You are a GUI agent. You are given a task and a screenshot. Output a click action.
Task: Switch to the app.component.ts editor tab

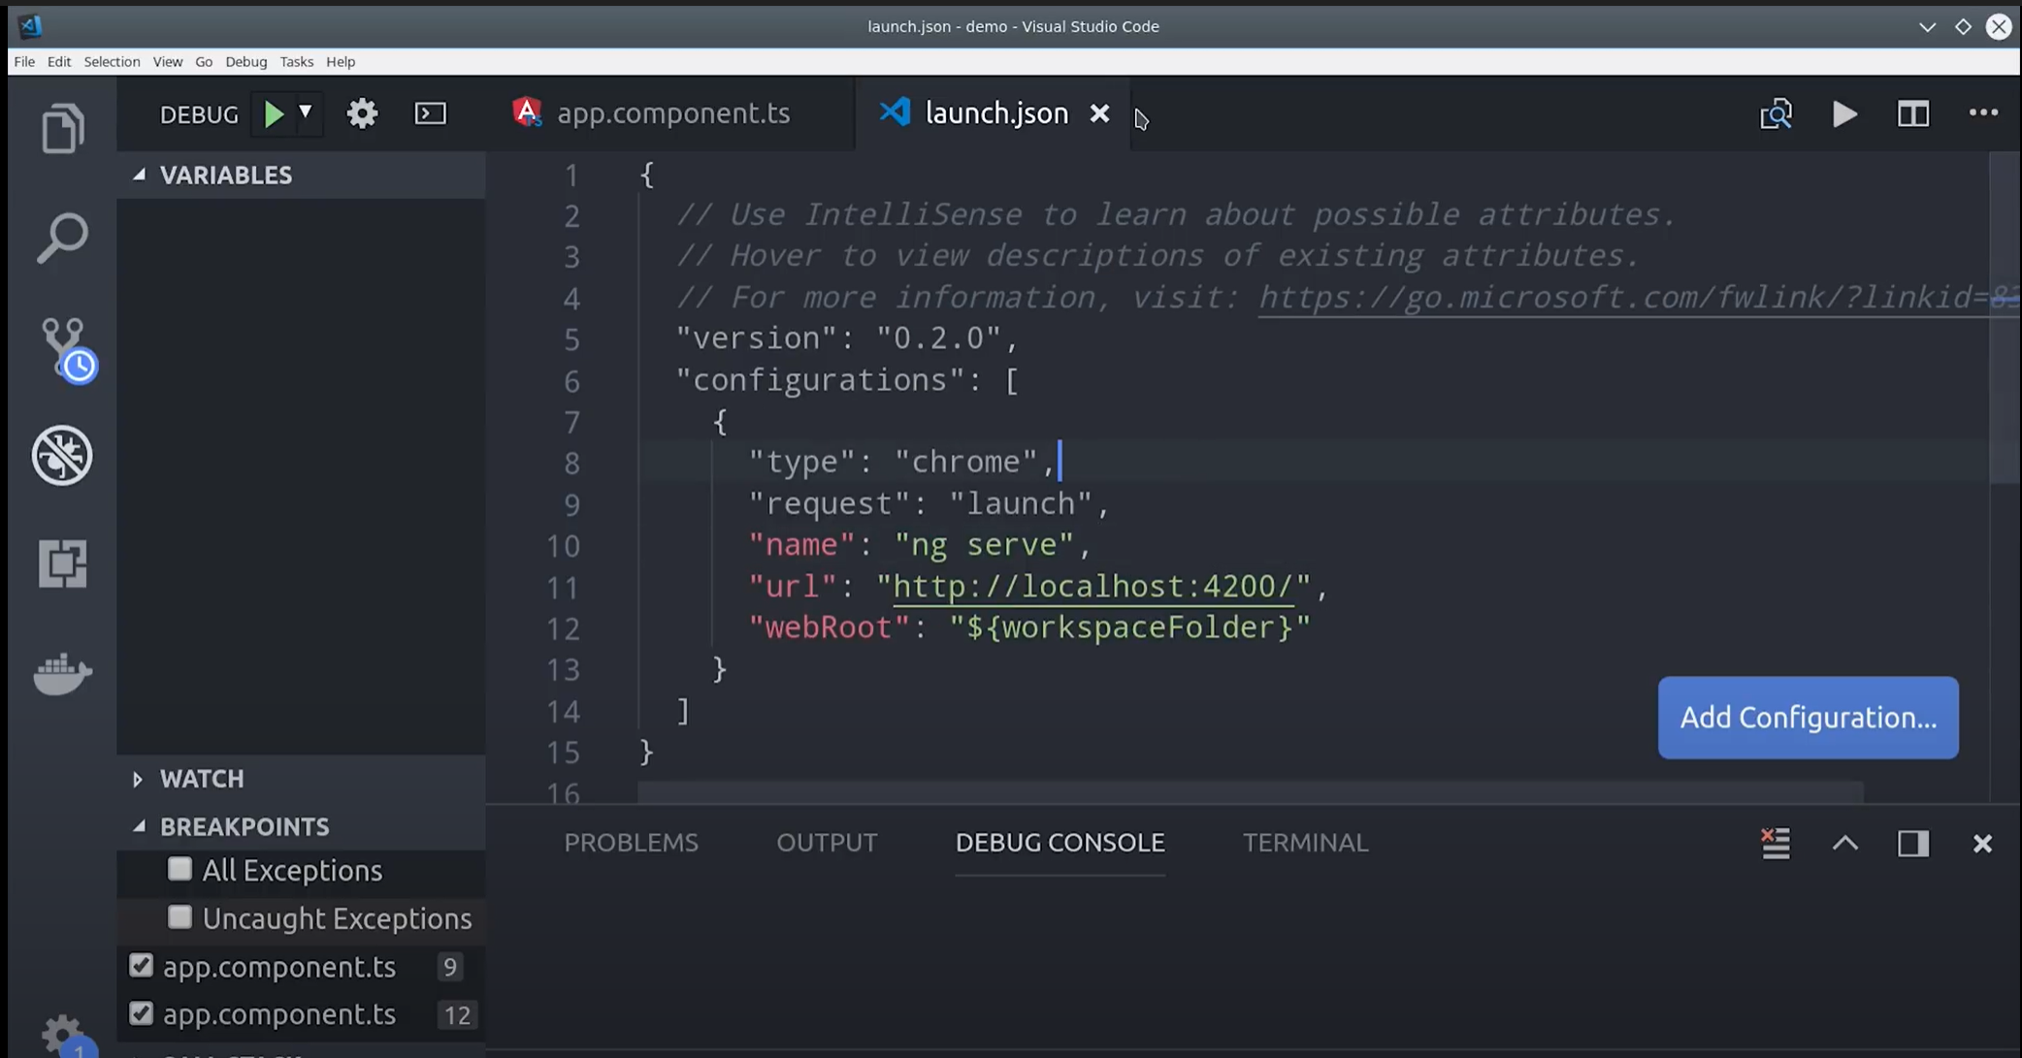pyautogui.click(x=672, y=113)
